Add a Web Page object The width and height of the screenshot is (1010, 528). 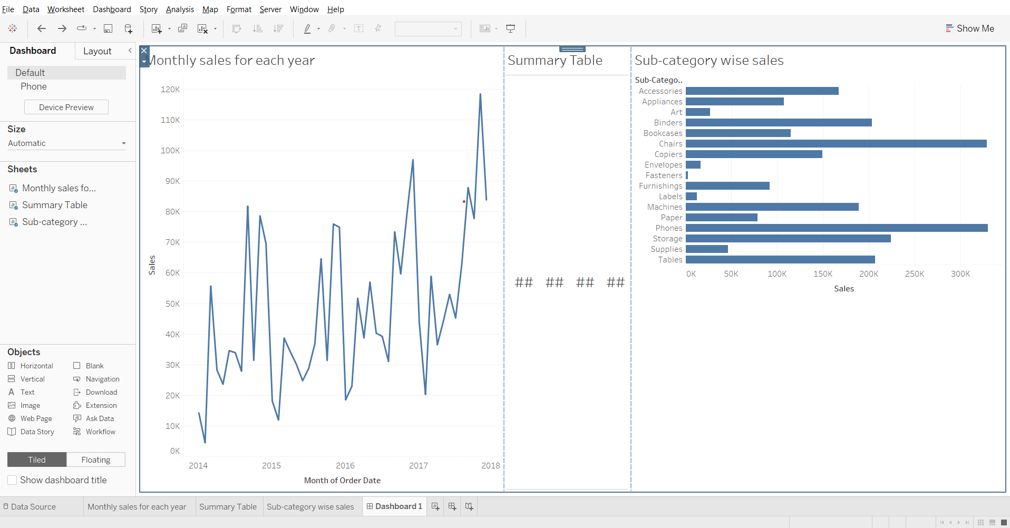tap(36, 418)
